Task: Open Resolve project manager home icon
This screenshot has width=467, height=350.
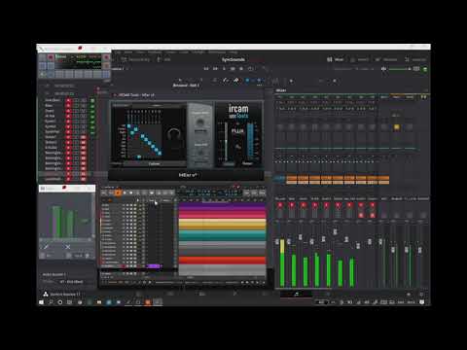Action: [409, 295]
